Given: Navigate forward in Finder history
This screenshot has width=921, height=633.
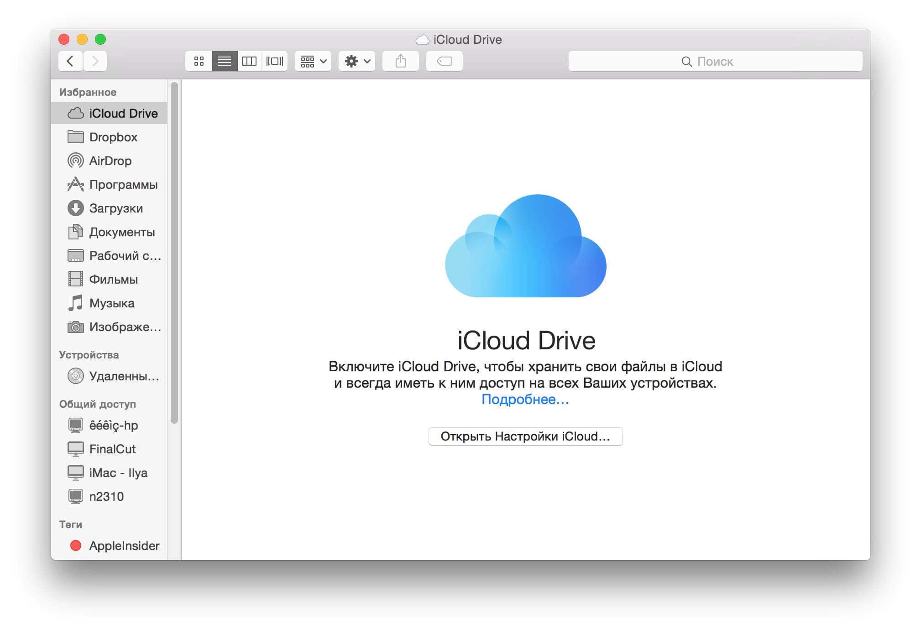Looking at the screenshot, I should click(x=93, y=62).
